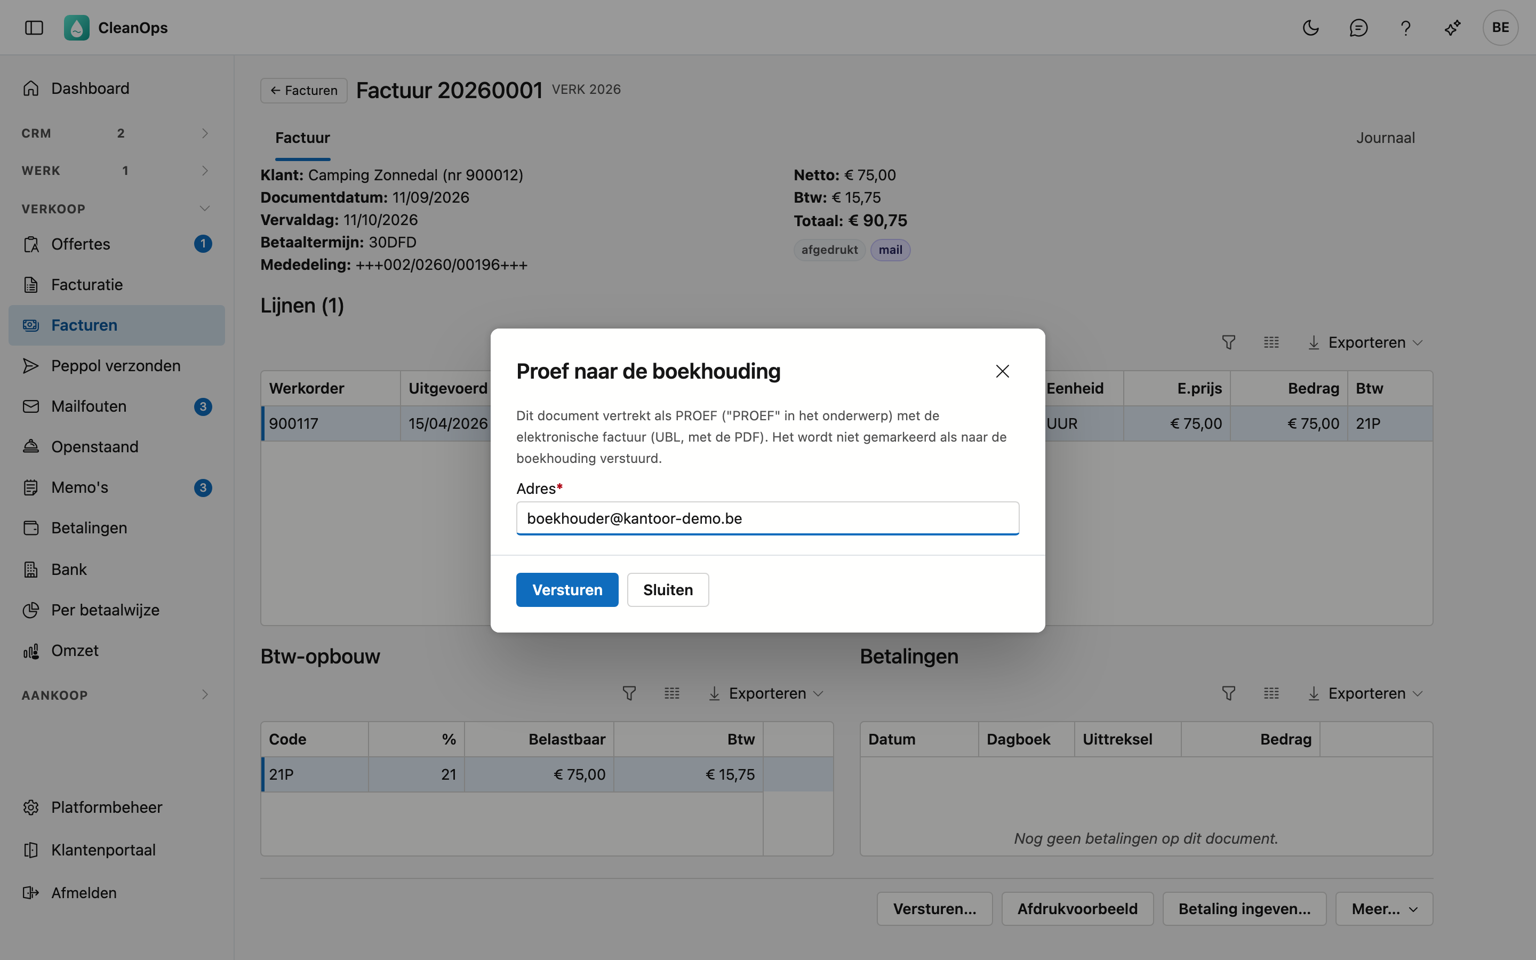This screenshot has height=960, width=1536.
Task: Open Dashboard from the sidebar
Action: 117,88
